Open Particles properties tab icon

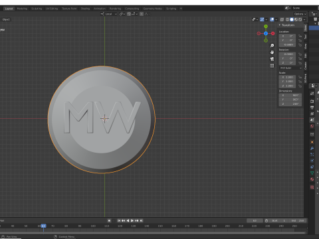pyautogui.click(x=312, y=155)
